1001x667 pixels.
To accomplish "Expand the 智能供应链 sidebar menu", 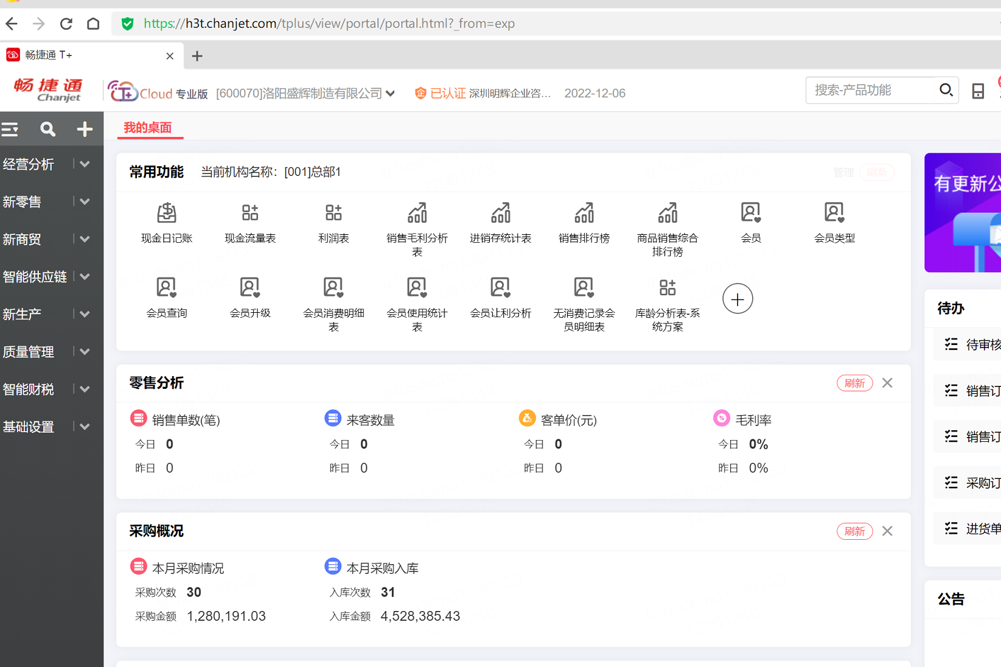I will [85, 277].
